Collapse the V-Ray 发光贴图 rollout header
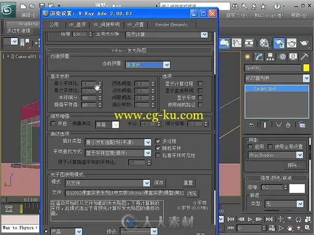 tap(129, 50)
